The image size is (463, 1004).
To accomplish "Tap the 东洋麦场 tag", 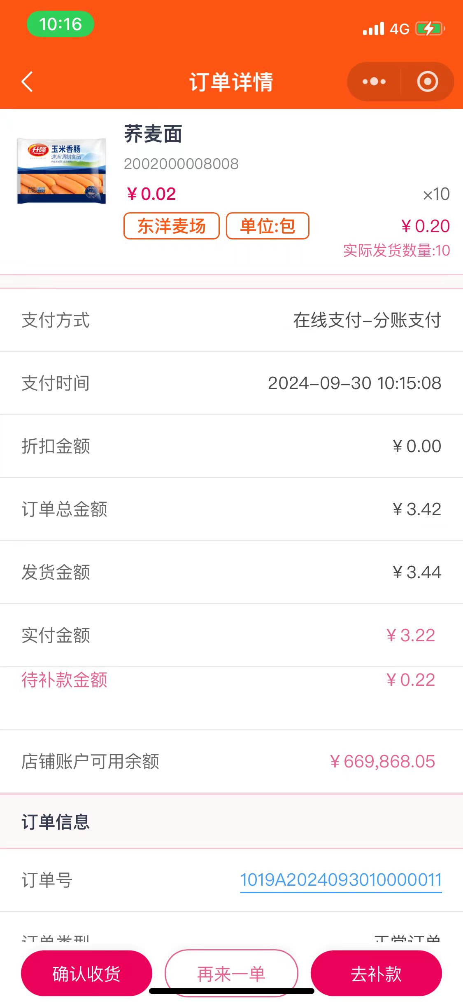I will pyautogui.click(x=171, y=226).
